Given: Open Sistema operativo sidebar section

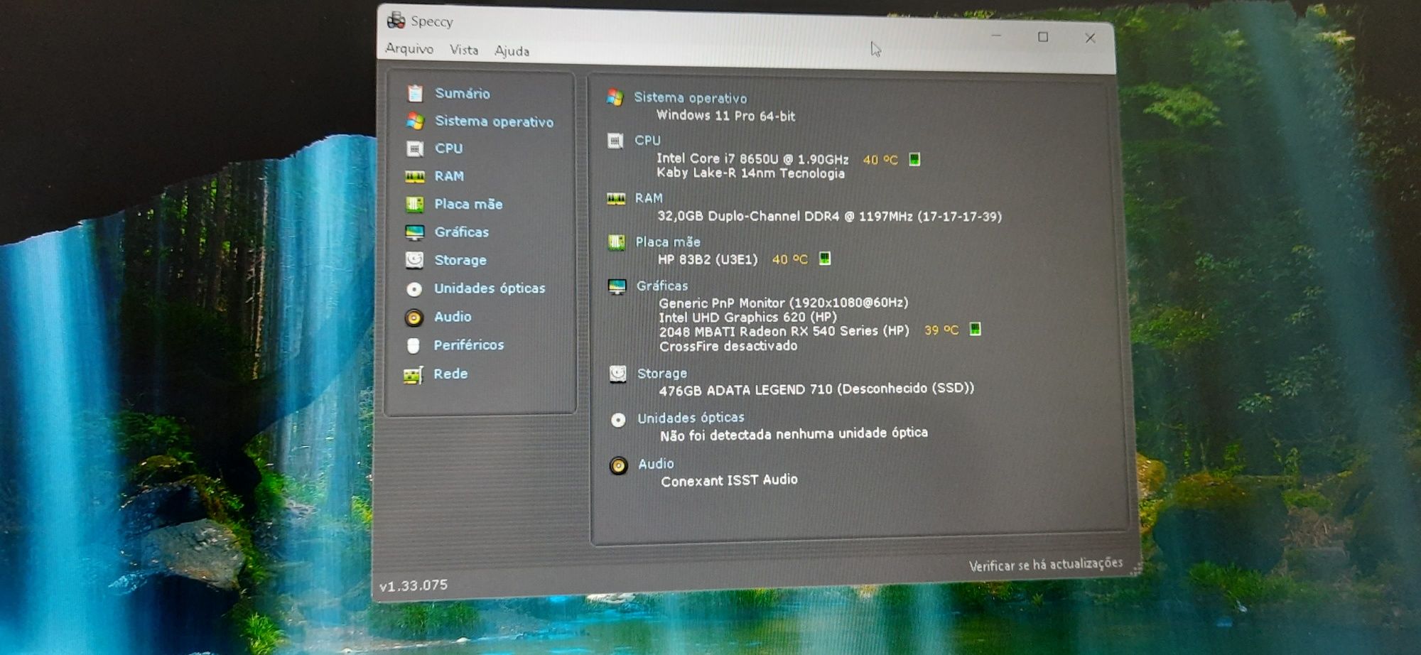Looking at the screenshot, I should tap(495, 121).
